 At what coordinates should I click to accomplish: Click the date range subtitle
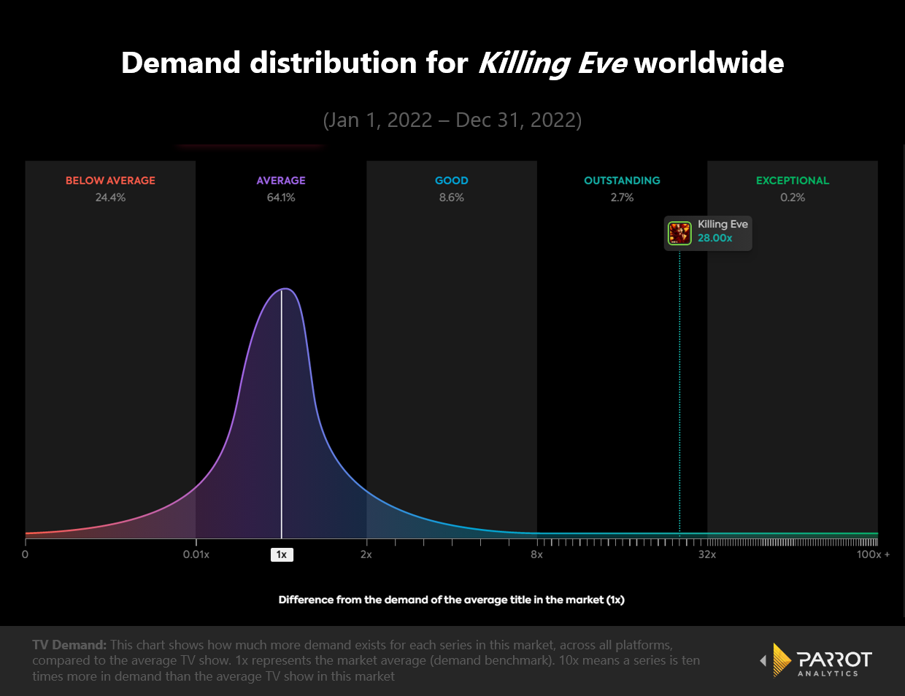452,120
